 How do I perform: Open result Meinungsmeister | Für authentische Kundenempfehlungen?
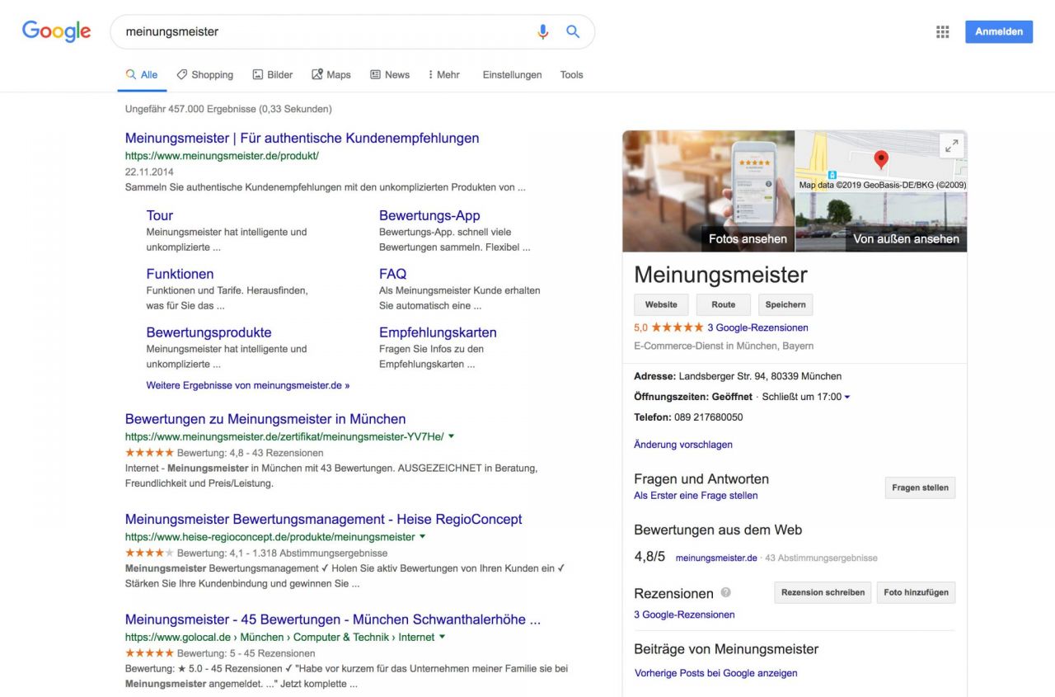[x=302, y=139]
